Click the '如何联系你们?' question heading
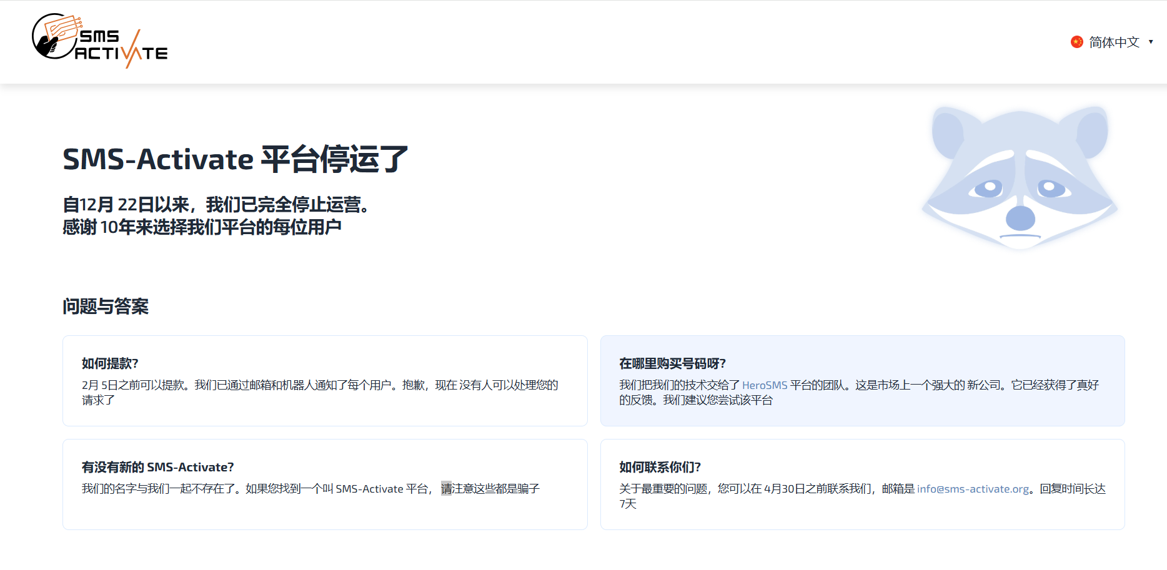Image resolution: width=1167 pixels, height=570 pixels. point(659,466)
